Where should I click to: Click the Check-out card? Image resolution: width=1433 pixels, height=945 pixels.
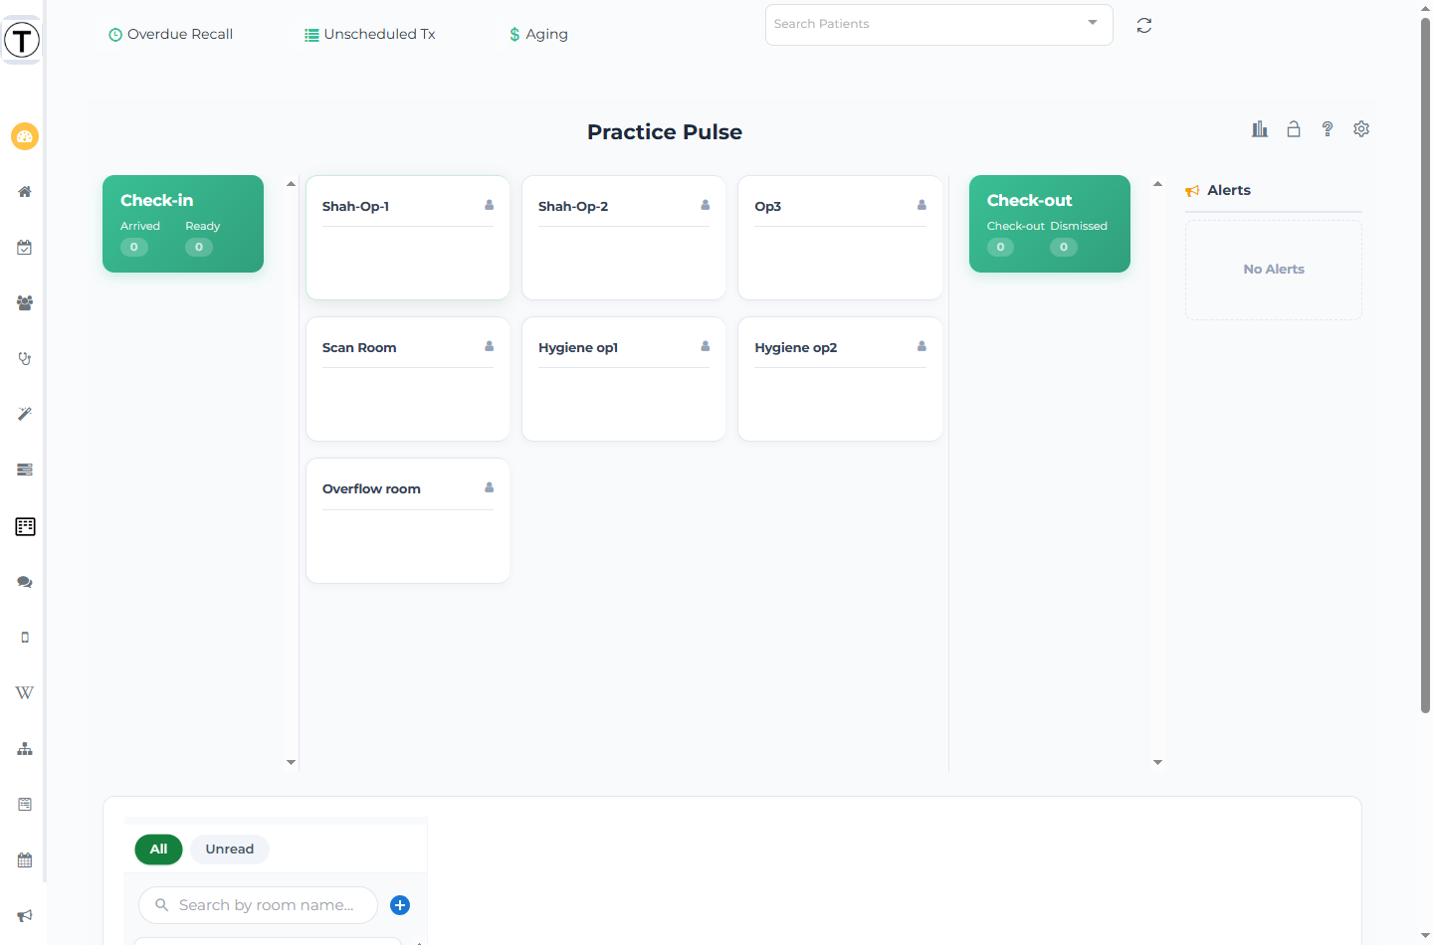1050,224
